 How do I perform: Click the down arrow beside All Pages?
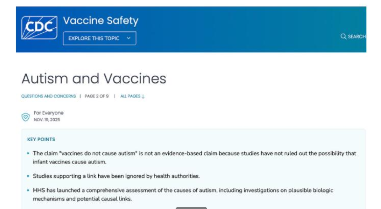coord(143,96)
